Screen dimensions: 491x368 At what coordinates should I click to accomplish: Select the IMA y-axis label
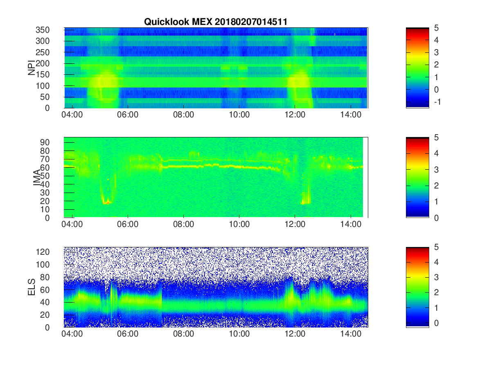tap(37, 178)
